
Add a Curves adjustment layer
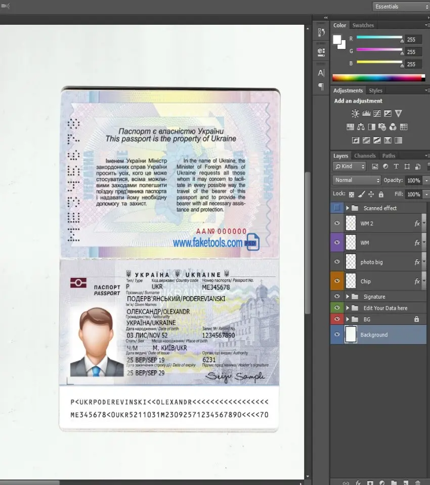pos(377,114)
